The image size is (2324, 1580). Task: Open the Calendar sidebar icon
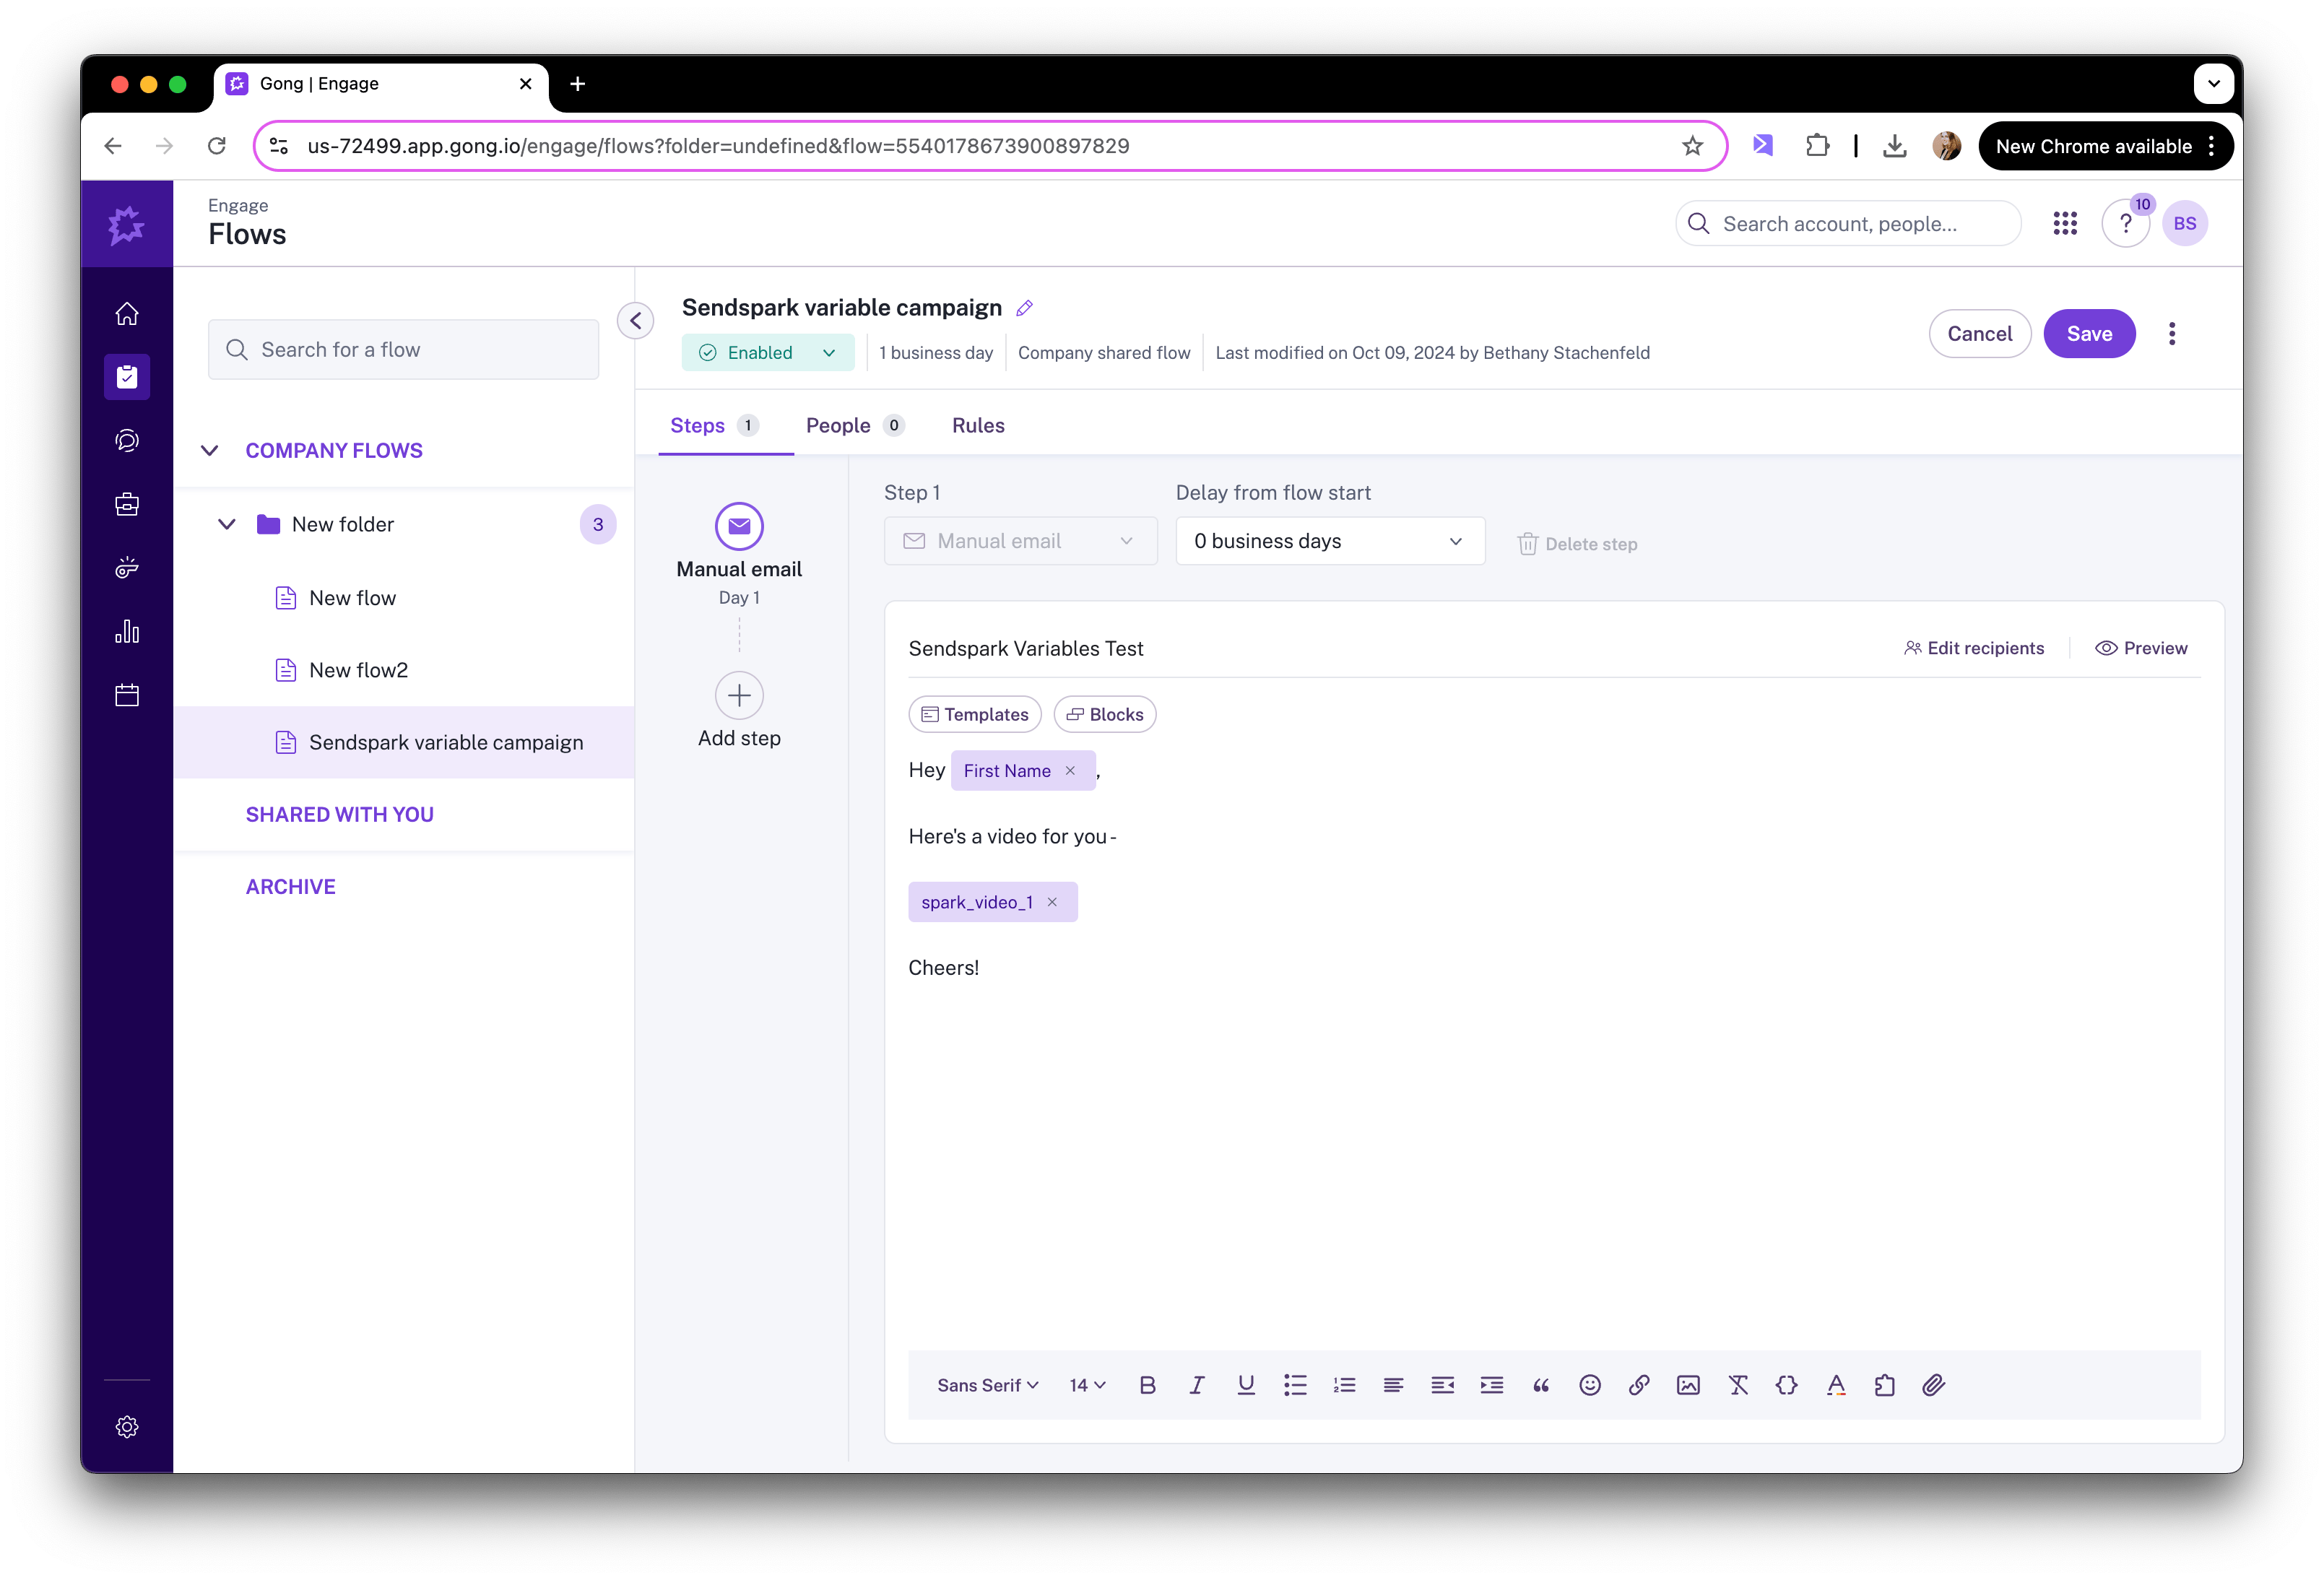(x=127, y=695)
